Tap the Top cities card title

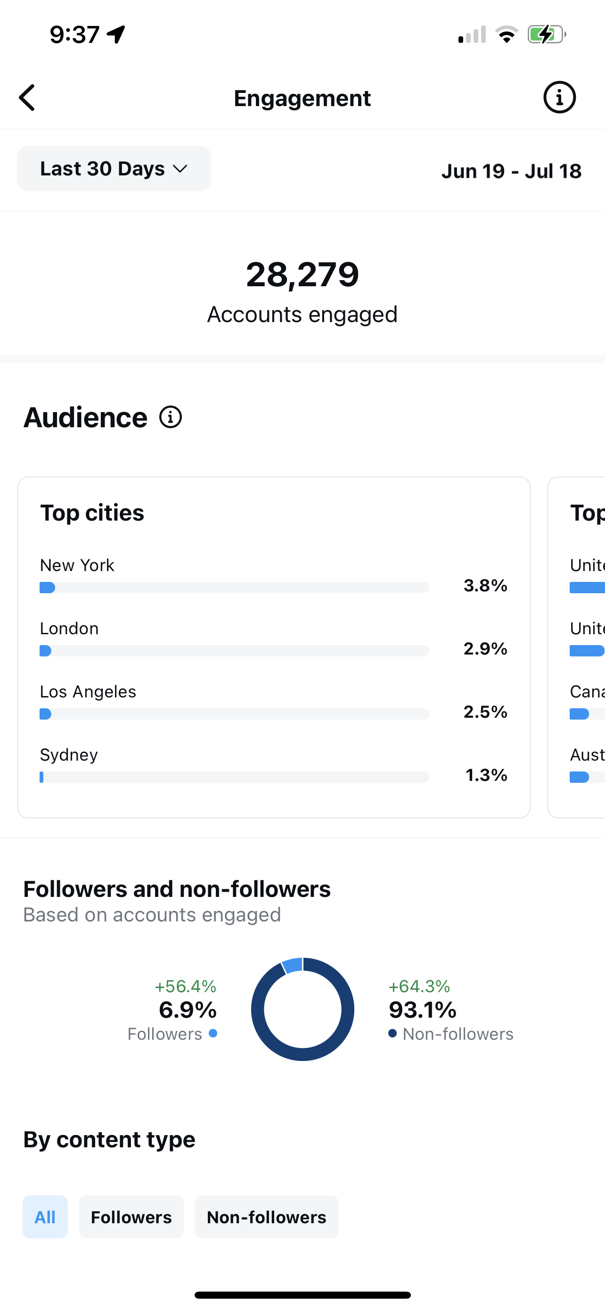pos(92,513)
